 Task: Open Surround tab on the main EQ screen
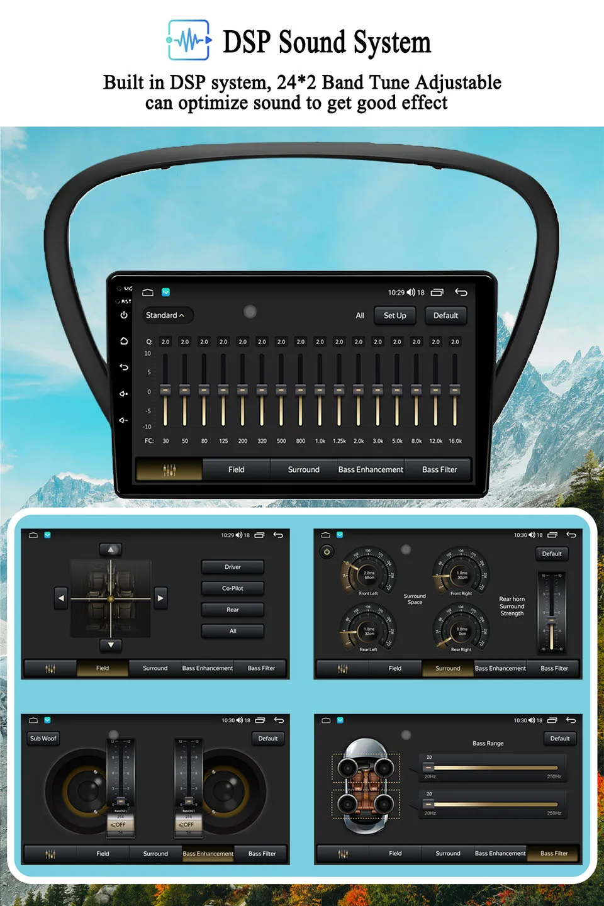pos(304,470)
